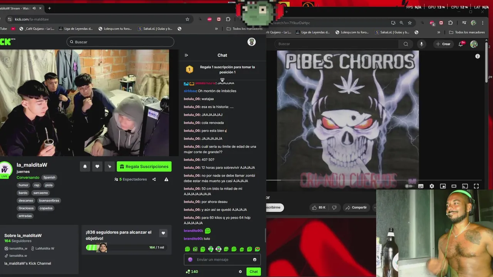
Task: Open Todos los marcadores folder in Kick browser
Action: click(x=245, y=28)
